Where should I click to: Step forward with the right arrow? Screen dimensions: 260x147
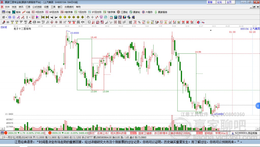(x=56, y=17)
